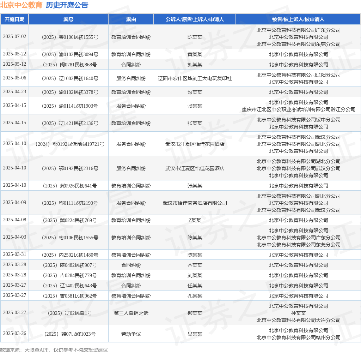This screenshot has height=353, width=361.
Task: Click defendant 北京中公教育科技有限公司赣州分公司
Action: (x=298, y=337)
